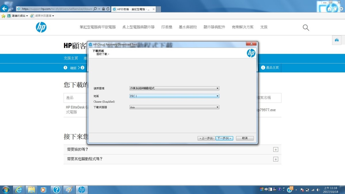Screen dimensions: 345x194
Task: Click the 下一步(N) button
Action: click(224, 138)
